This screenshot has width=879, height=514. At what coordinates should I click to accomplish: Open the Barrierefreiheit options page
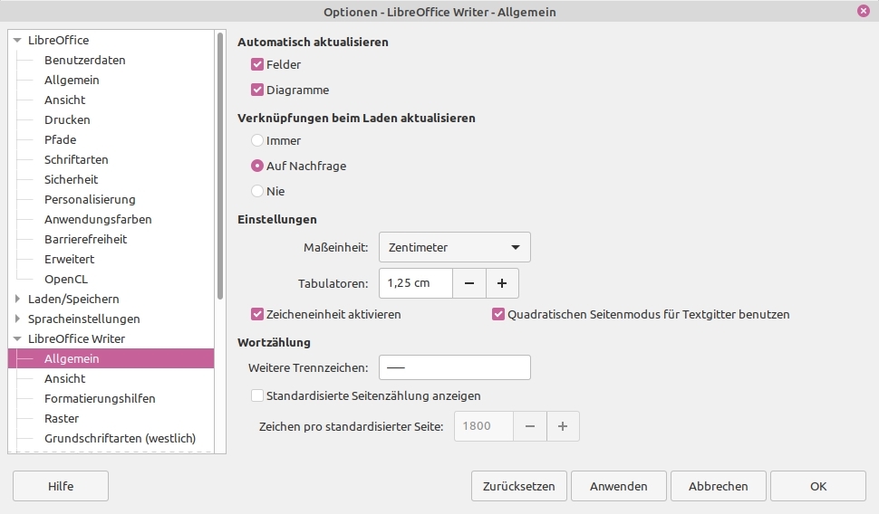(x=86, y=239)
